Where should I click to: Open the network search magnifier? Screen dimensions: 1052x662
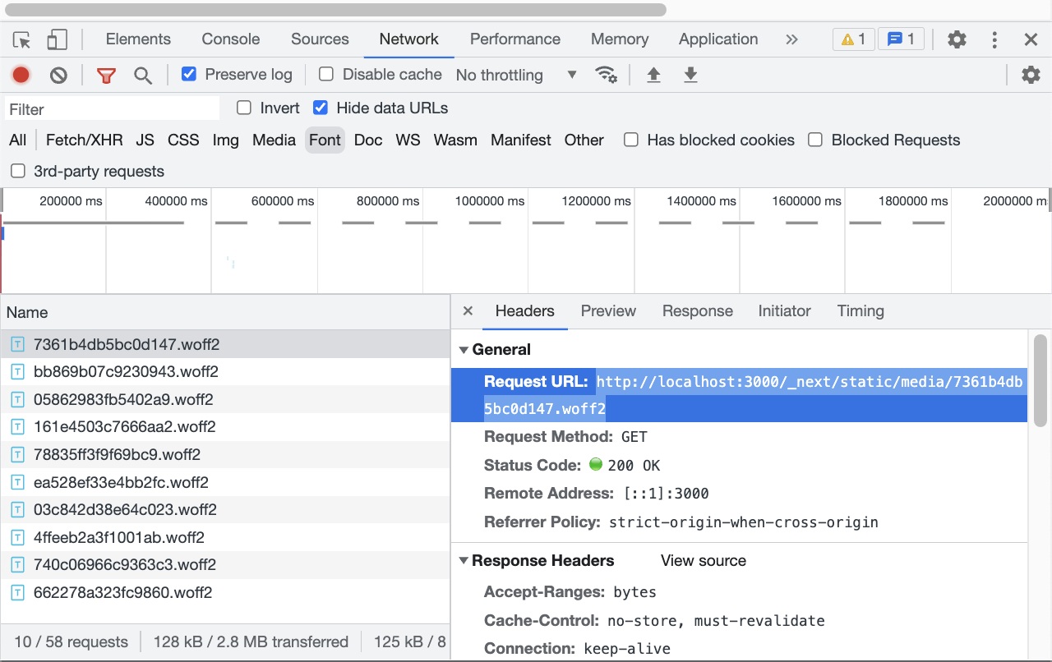pos(143,76)
